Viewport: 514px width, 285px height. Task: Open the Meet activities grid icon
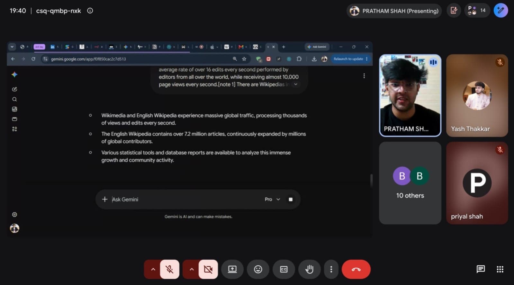coord(500,269)
